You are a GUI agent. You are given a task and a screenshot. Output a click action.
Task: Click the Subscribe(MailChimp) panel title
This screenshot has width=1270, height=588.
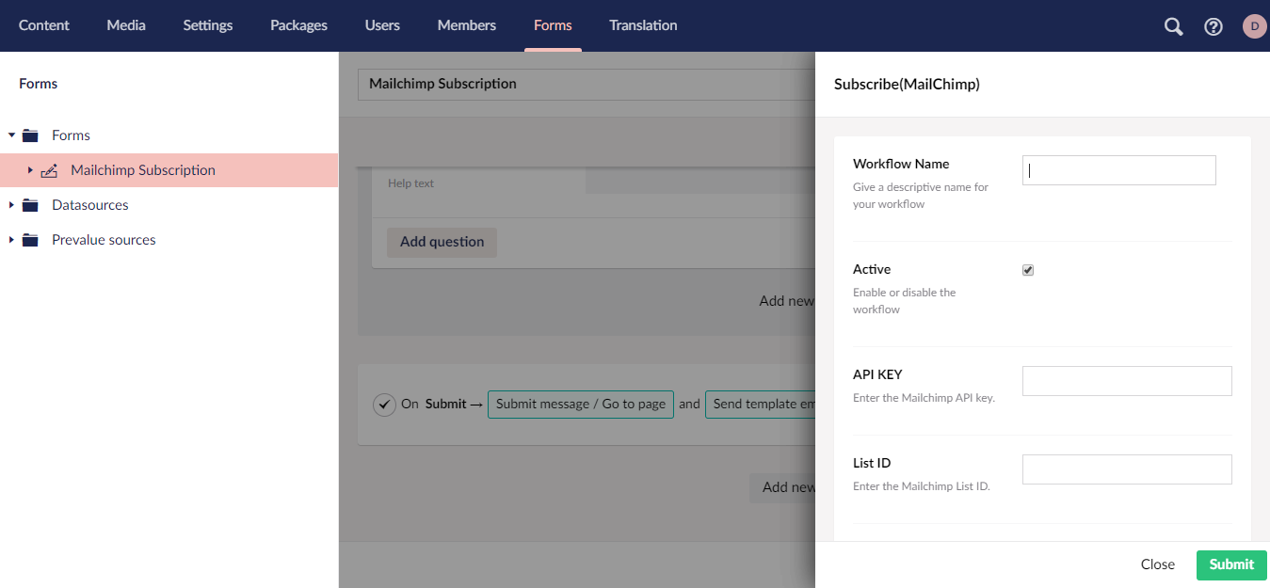pyautogui.click(x=907, y=84)
